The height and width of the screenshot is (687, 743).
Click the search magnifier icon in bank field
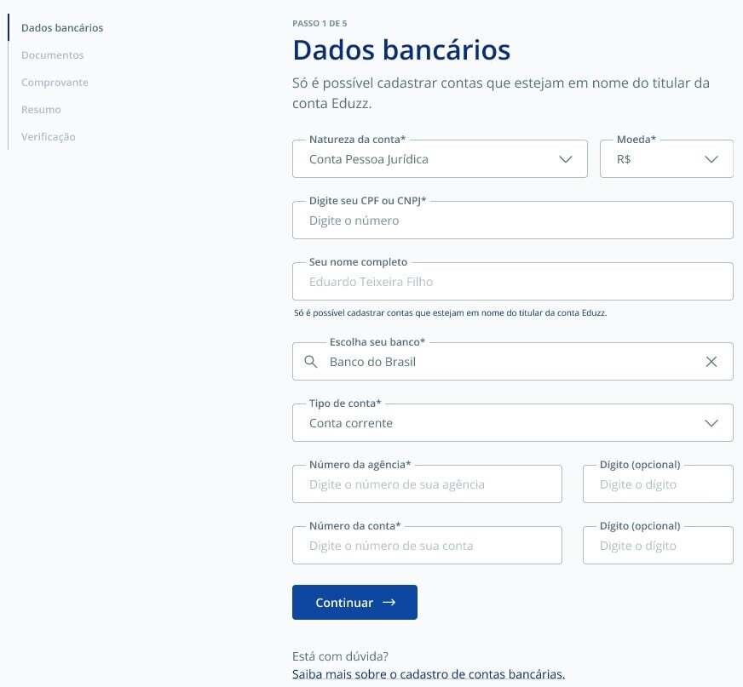point(311,362)
